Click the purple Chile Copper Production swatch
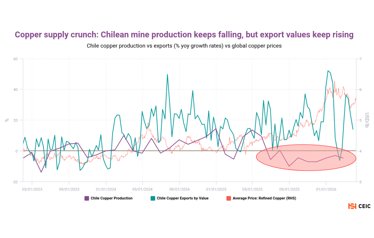The image size is (374, 238). click(x=87, y=199)
